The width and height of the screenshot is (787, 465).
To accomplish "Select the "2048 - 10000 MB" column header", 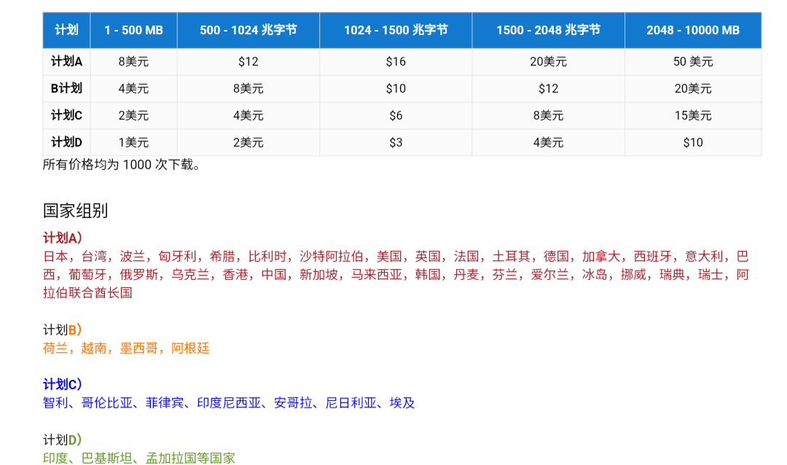I will (692, 30).
